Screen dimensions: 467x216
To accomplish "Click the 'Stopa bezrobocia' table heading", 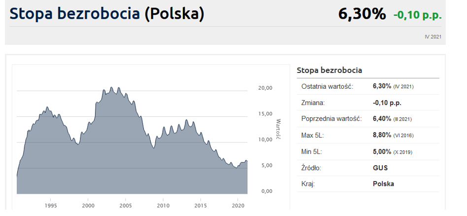I will coord(329,71).
